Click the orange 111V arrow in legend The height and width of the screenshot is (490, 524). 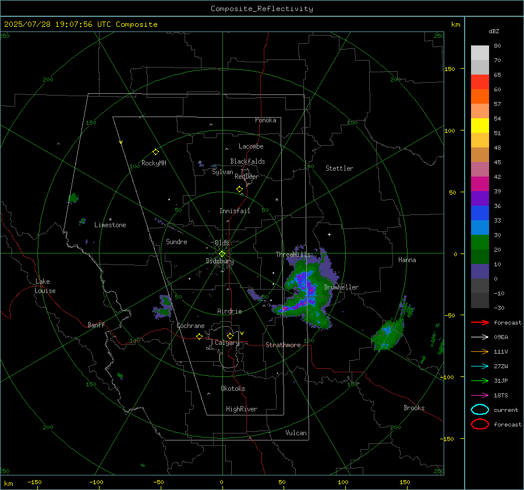pyautogui.click(x=480, y=351)
